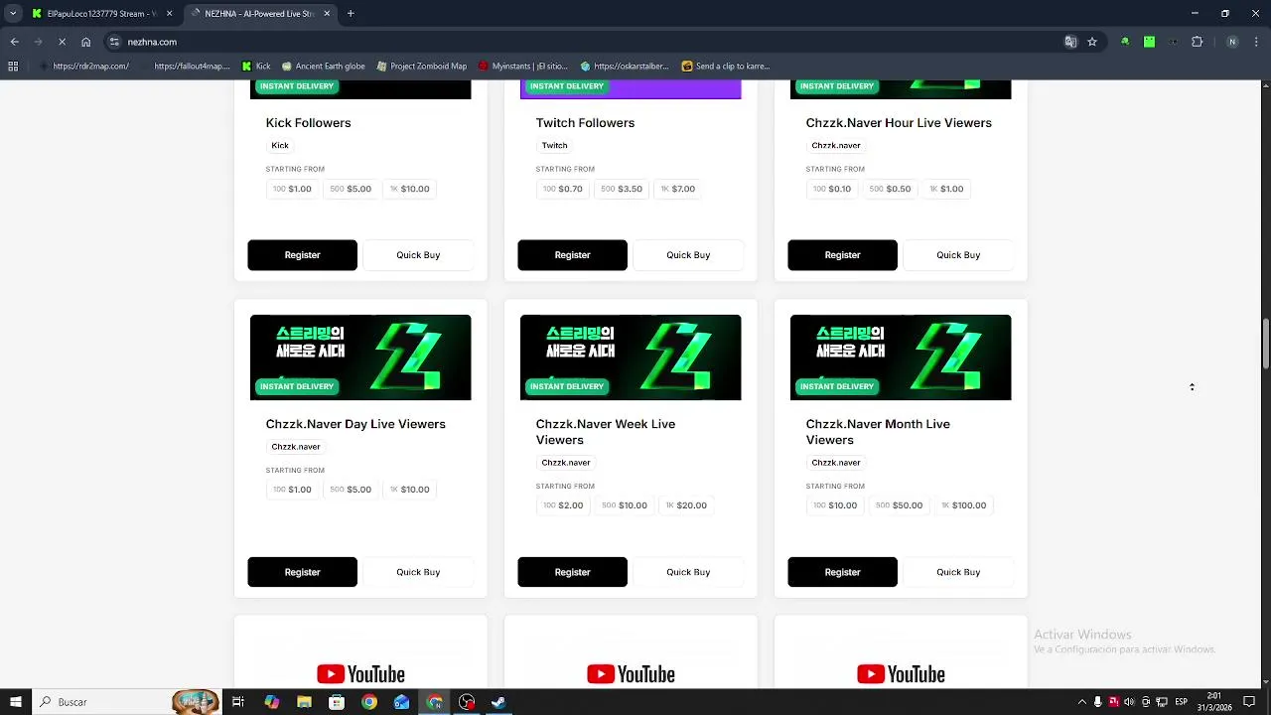
Task: Open Chrome's three-dot menu
Action: pos(1256,42)
